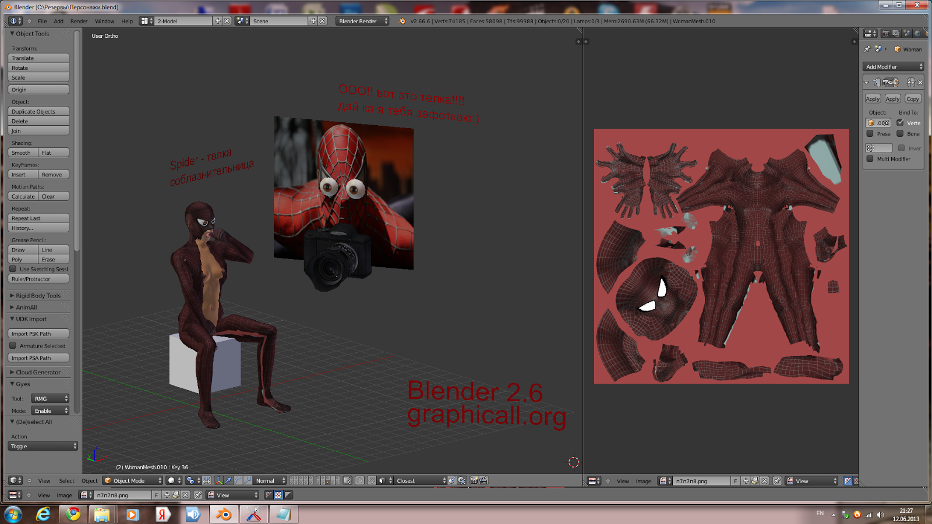Click the Windows Start button
This screenshot has height=524, width=932.
click(13, 514)
